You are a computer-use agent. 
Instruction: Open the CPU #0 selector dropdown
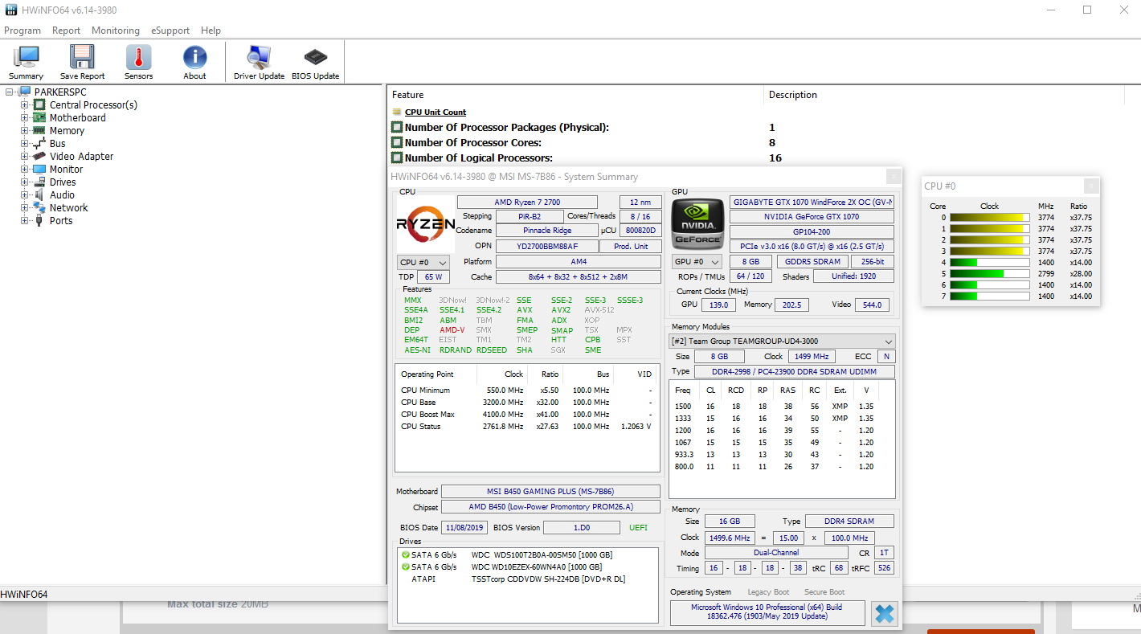click(x=423, y=262)
